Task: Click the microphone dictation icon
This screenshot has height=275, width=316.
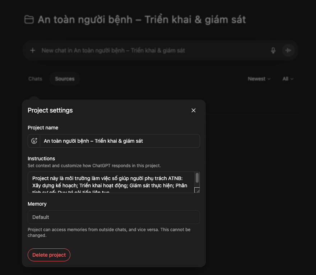Action: 273,50
